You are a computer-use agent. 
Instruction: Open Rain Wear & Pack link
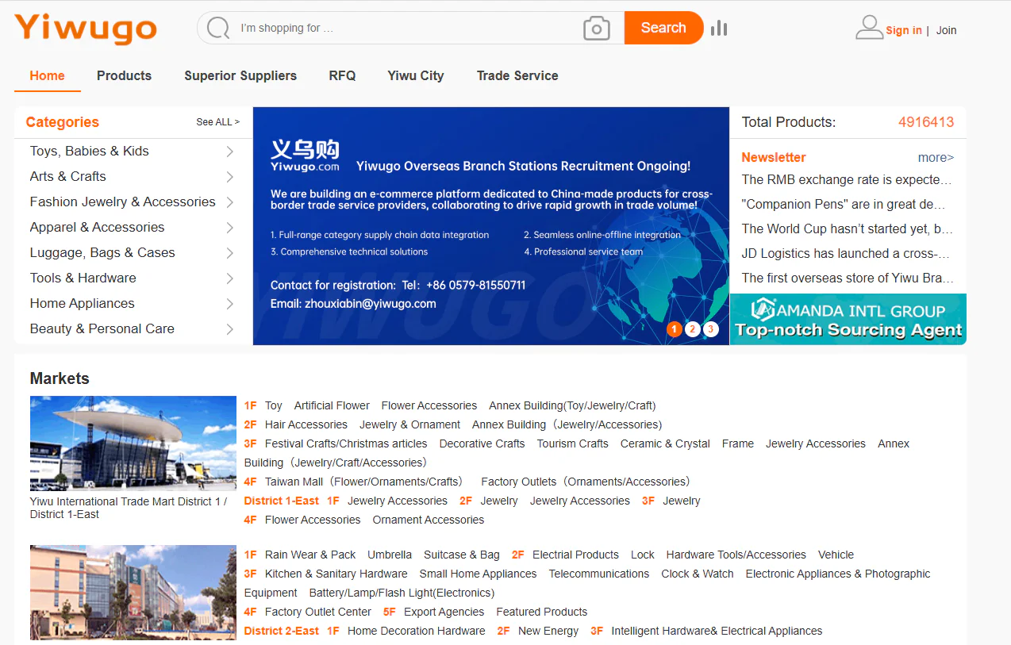(310, 555)
